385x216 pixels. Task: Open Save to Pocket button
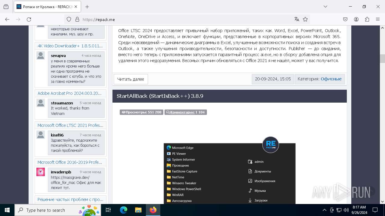(x=345, y=19)
